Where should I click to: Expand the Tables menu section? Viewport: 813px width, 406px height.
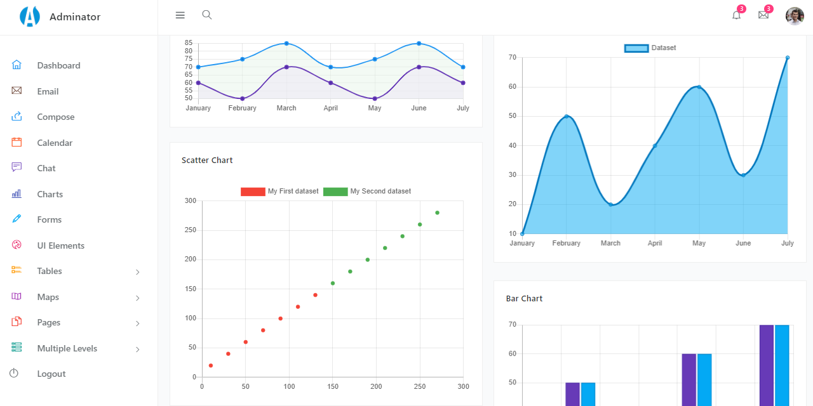pos(50,271)
